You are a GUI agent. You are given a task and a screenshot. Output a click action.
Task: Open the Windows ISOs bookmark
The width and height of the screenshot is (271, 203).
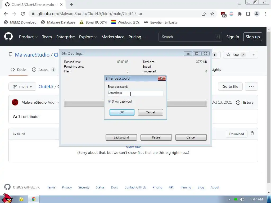125,22
